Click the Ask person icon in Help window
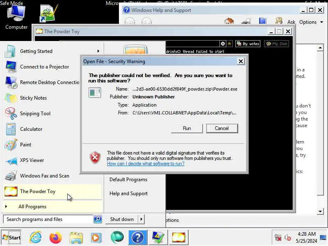 (279, 21)
